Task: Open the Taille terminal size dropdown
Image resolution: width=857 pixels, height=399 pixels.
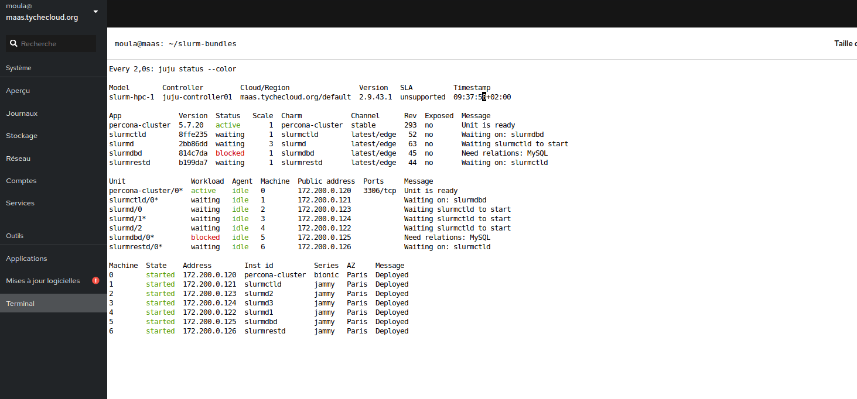Action: 845,43
